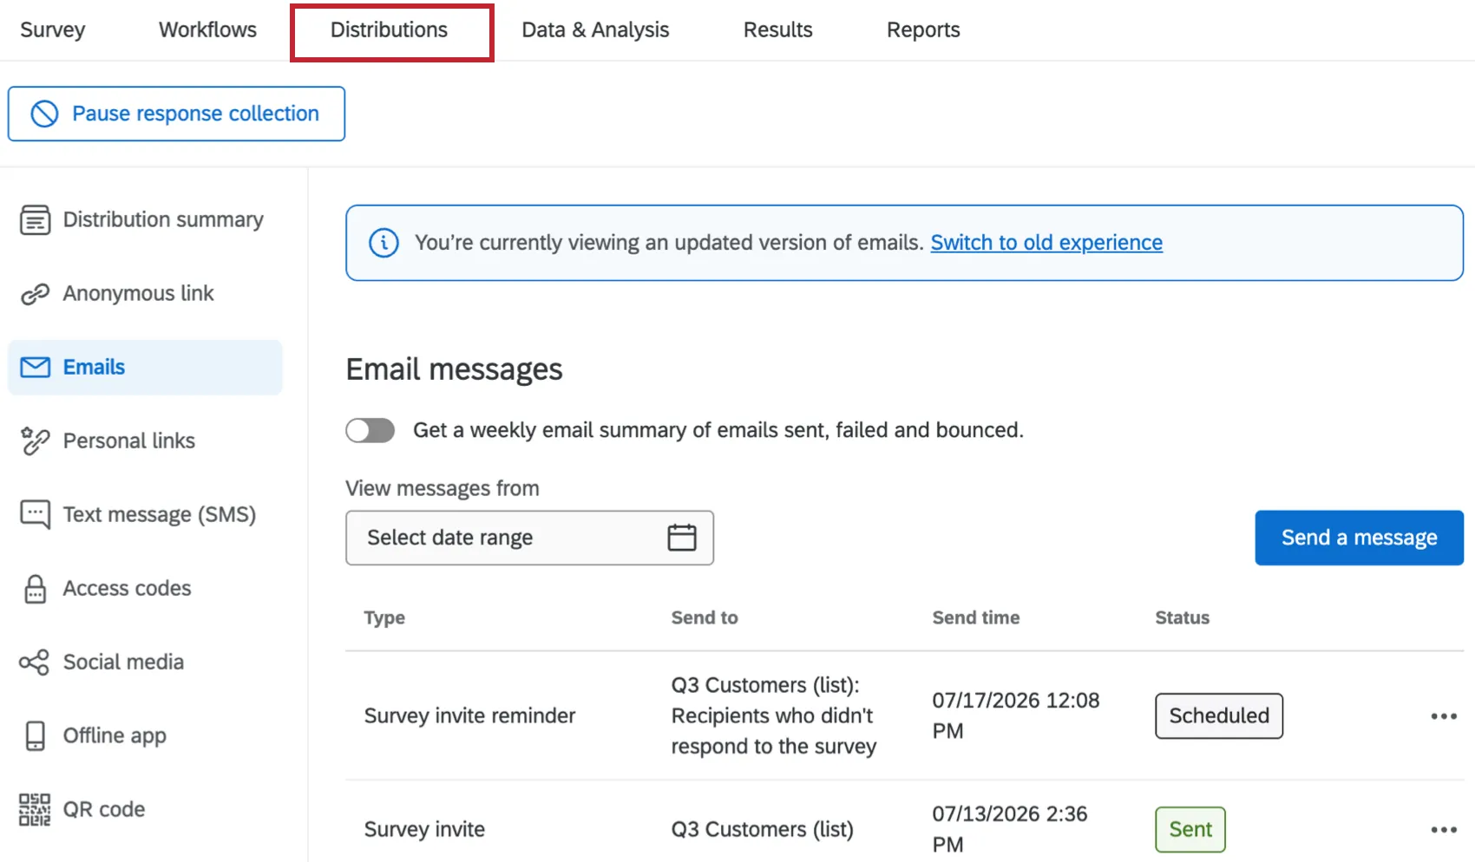Screen dimensions: 1475x862
Task: Click the Offline app phone icon
Action: pos(35,736)
